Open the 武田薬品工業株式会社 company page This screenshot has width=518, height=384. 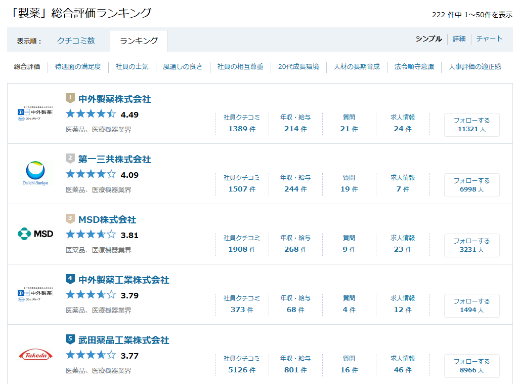click(124, 340)
